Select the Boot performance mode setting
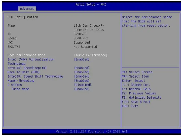 [26, 55]
